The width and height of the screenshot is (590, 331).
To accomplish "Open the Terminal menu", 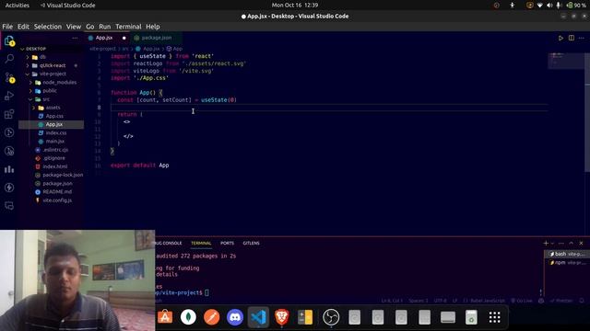I will tap(128, 27).
